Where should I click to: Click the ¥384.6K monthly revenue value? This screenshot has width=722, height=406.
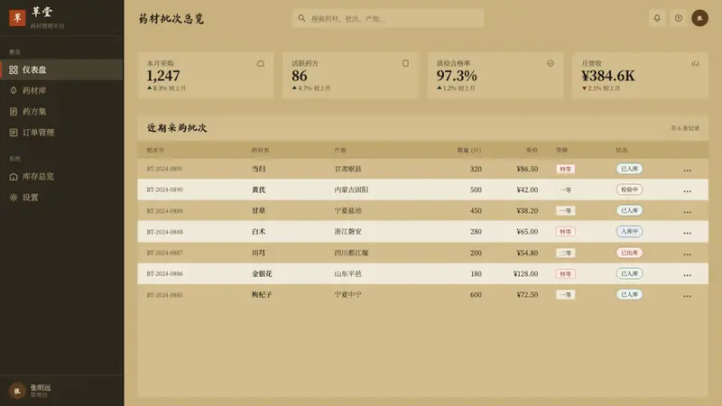click(607, 76)
